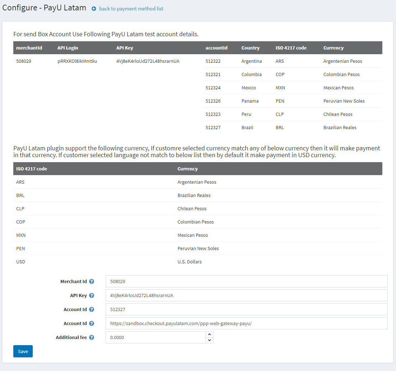Image resolution: width=396 pixels, height=371 pixels.
Task: Click the Country column header
Action: 250,48
